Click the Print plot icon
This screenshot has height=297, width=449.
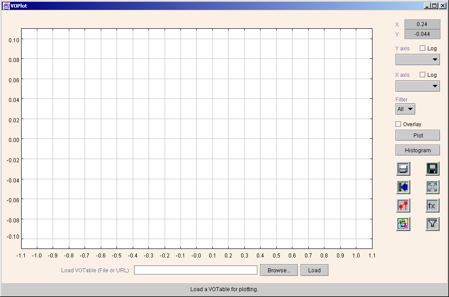click(403, 168)
